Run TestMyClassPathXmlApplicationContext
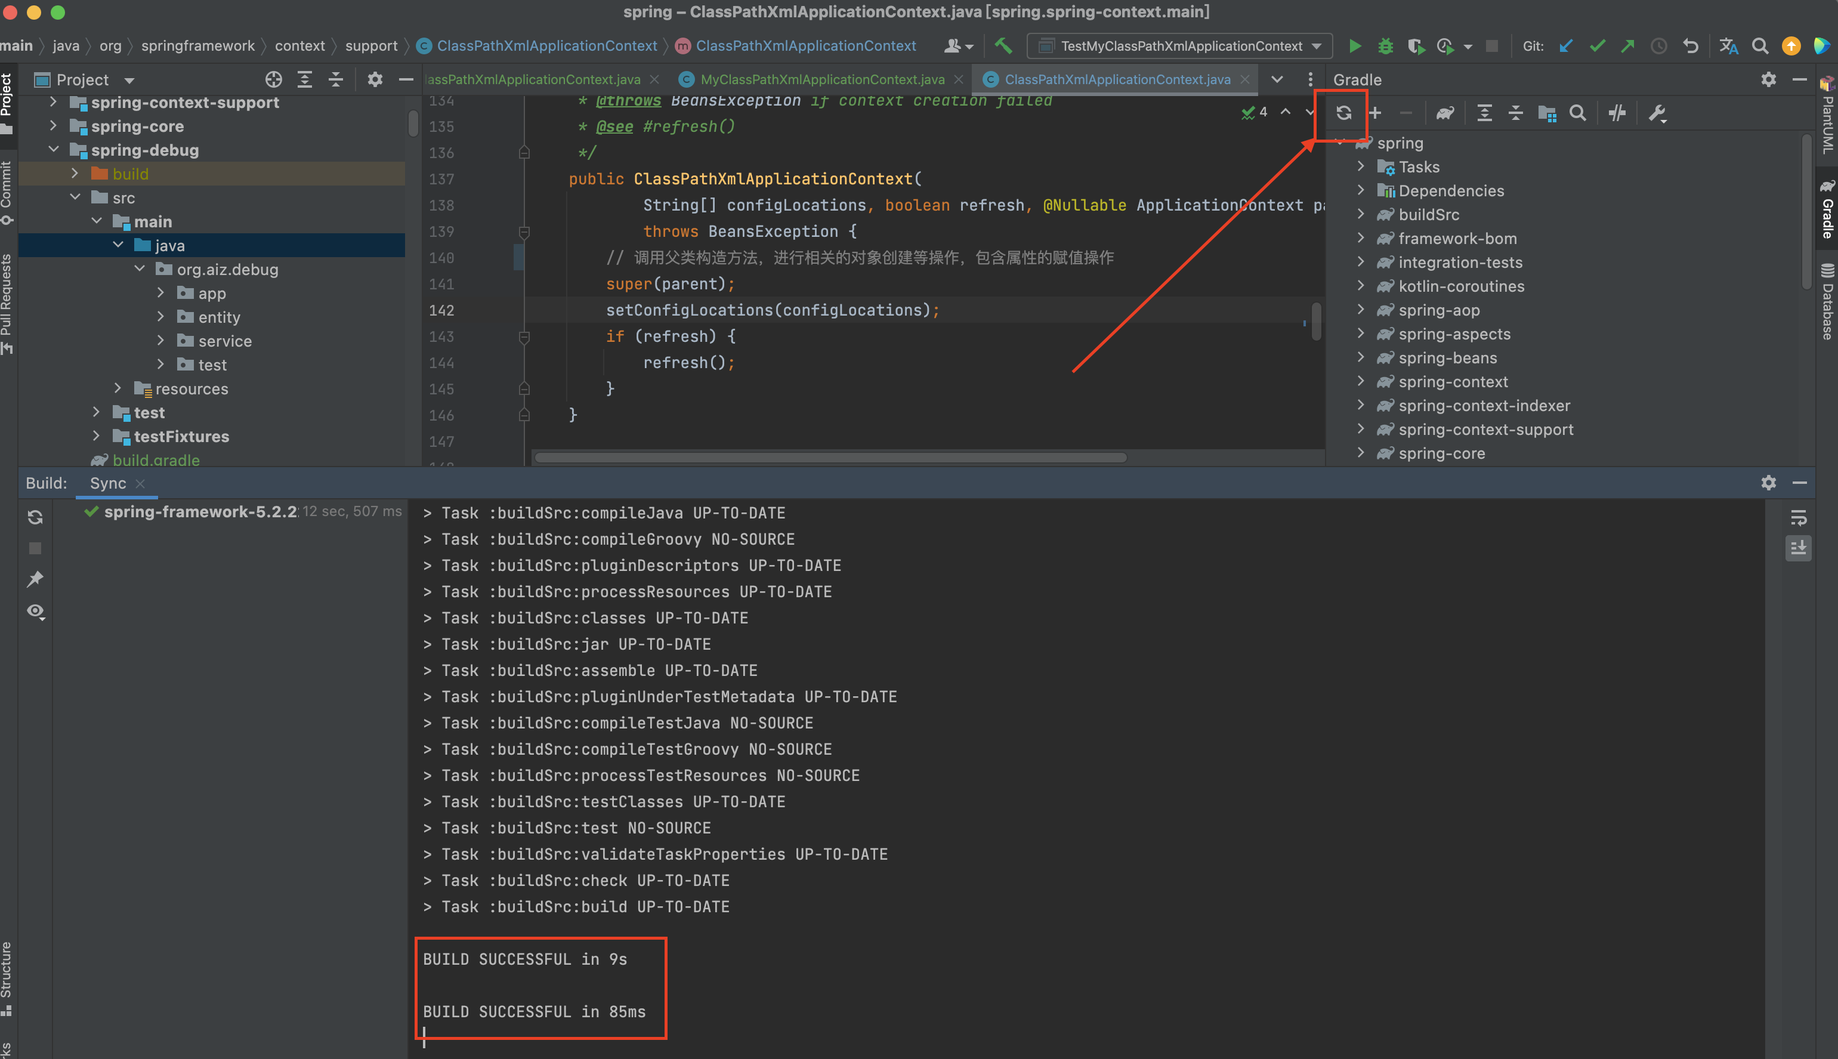 1355,46
